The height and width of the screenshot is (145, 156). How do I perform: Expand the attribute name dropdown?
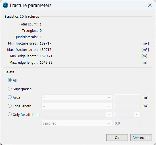pos(77,115)
